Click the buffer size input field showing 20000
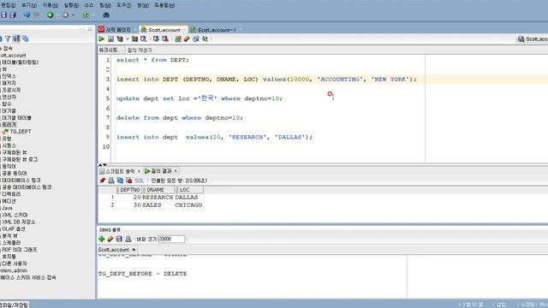Image resolution: width=548 pixels, height=308 pixels. click(x=171, y=240)
